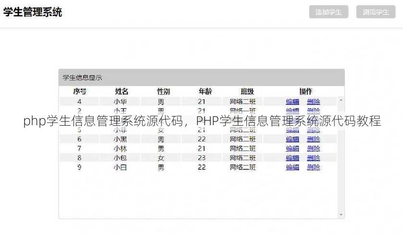The height and width of the screenshot is (235, 403).
Task: Click the 学生信息显示 panel header
Action: tap(202, 78)
